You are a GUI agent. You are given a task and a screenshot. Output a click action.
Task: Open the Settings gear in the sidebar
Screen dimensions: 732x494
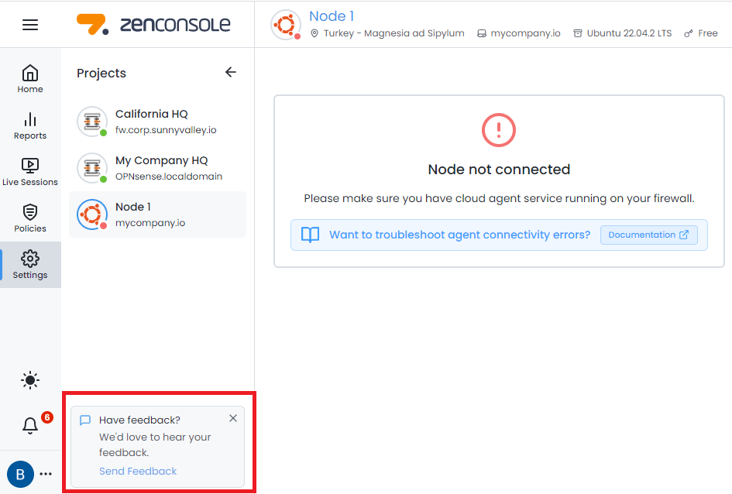29,261
